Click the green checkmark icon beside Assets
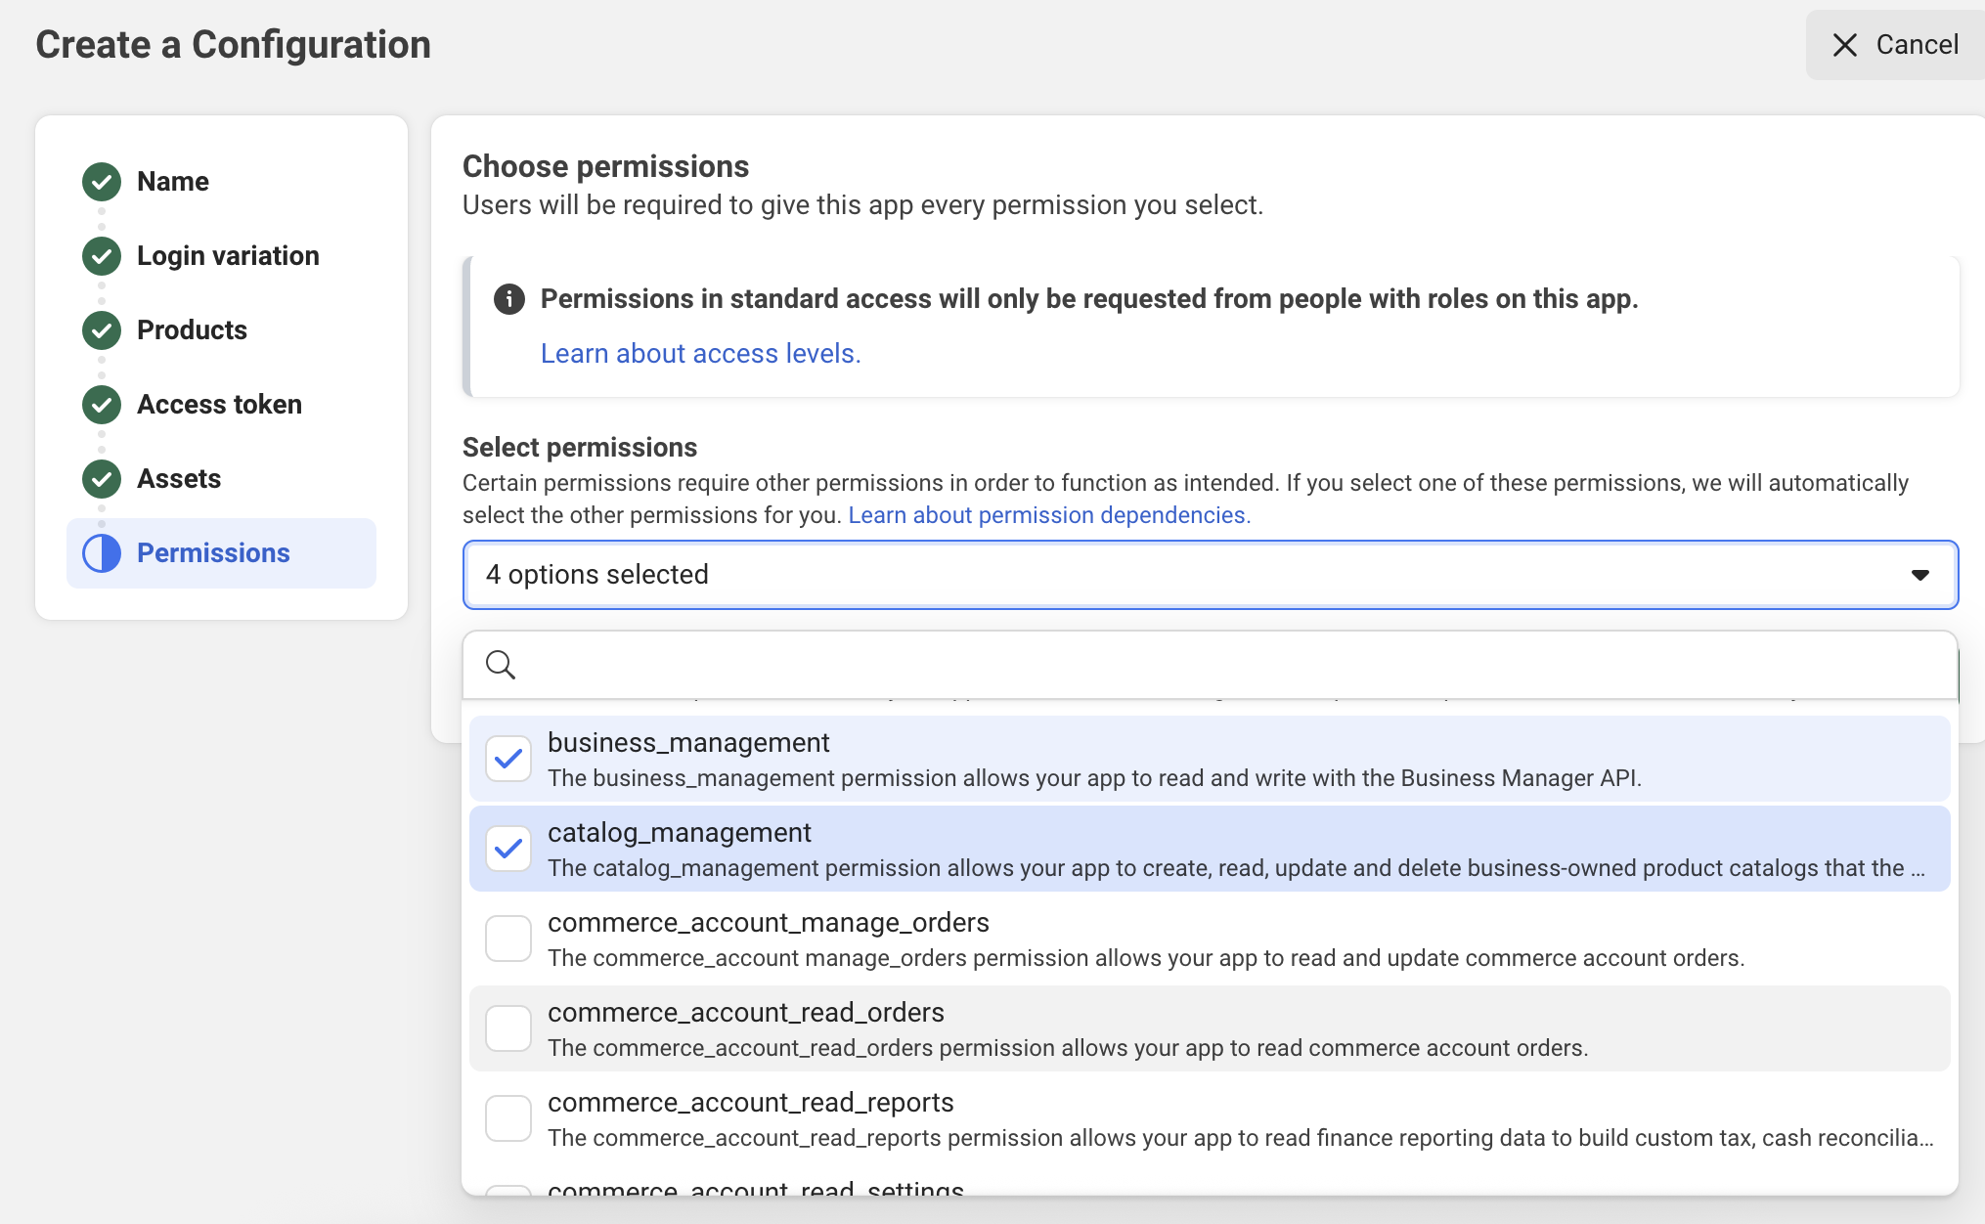Viewport: 1985px width, 1224px height. click(x=102, y=478)
